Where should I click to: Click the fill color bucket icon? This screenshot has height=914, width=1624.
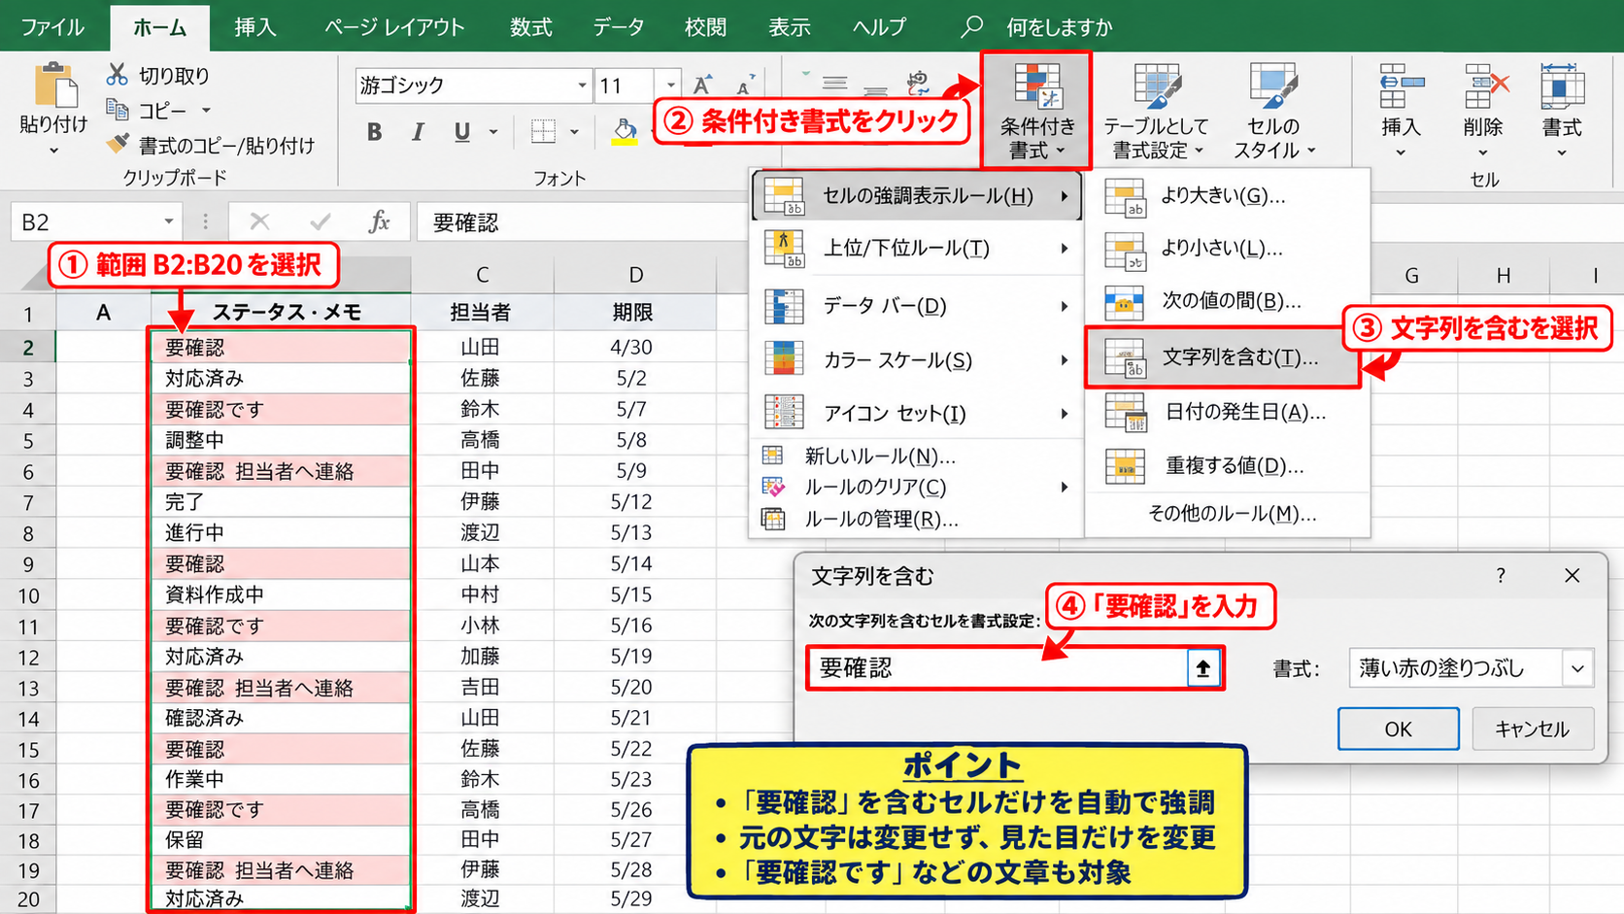tap(625, 131)
